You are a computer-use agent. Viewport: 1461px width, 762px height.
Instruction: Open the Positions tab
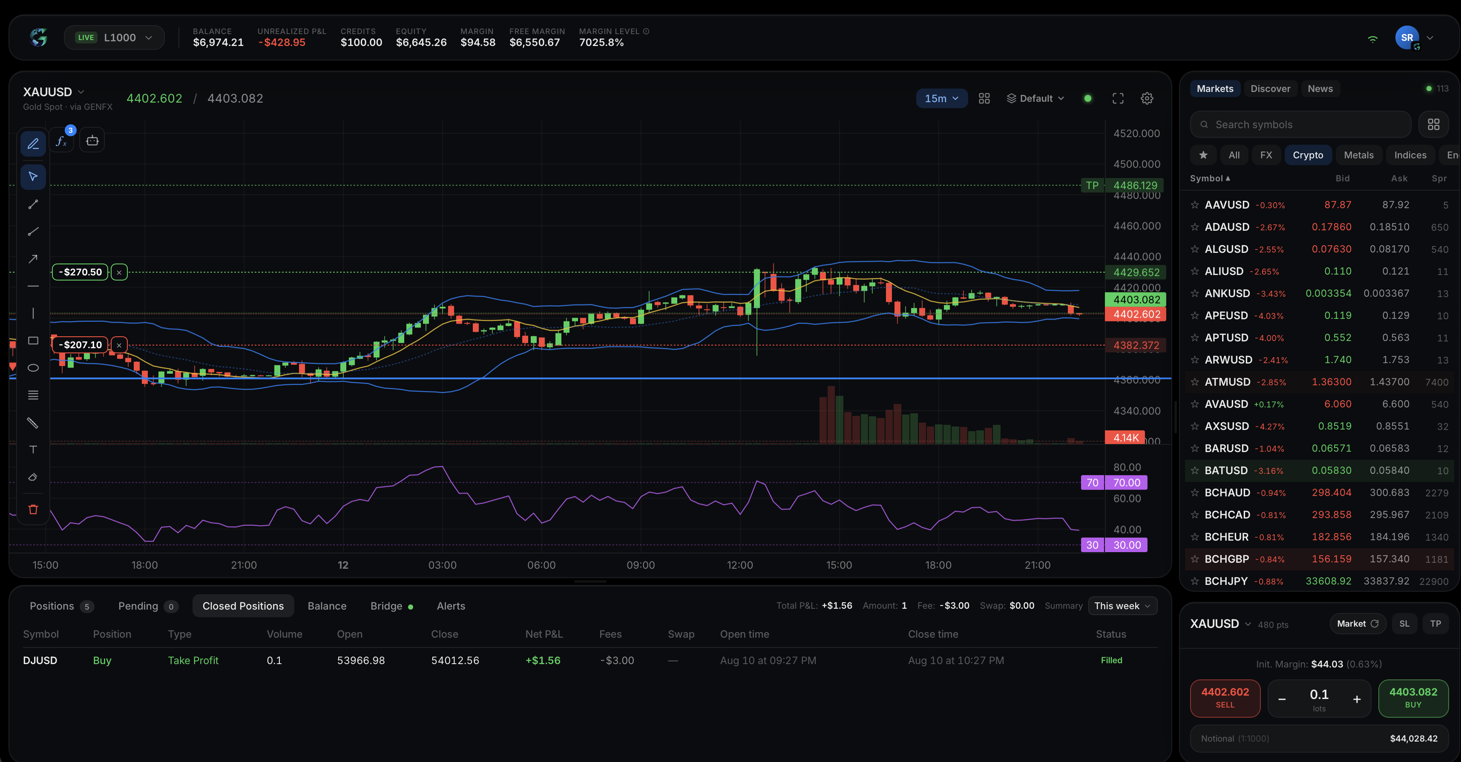(x=61, y=606)
